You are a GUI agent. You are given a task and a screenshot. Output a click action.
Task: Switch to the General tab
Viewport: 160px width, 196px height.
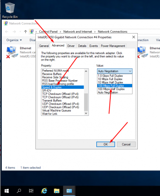(44, 46)
